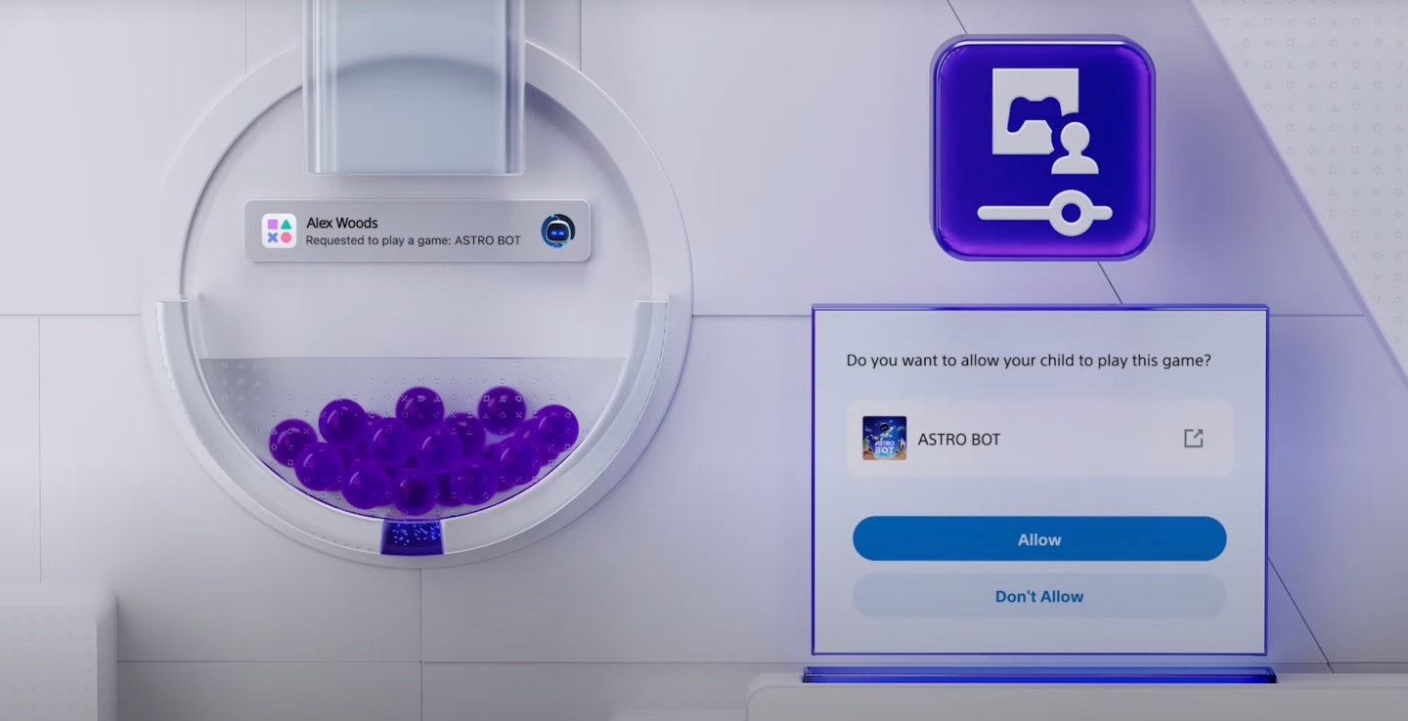Screen dimensions: 1408x721
Task: Click the "Do you want to allow your child" question
Action: [1029, 360]
